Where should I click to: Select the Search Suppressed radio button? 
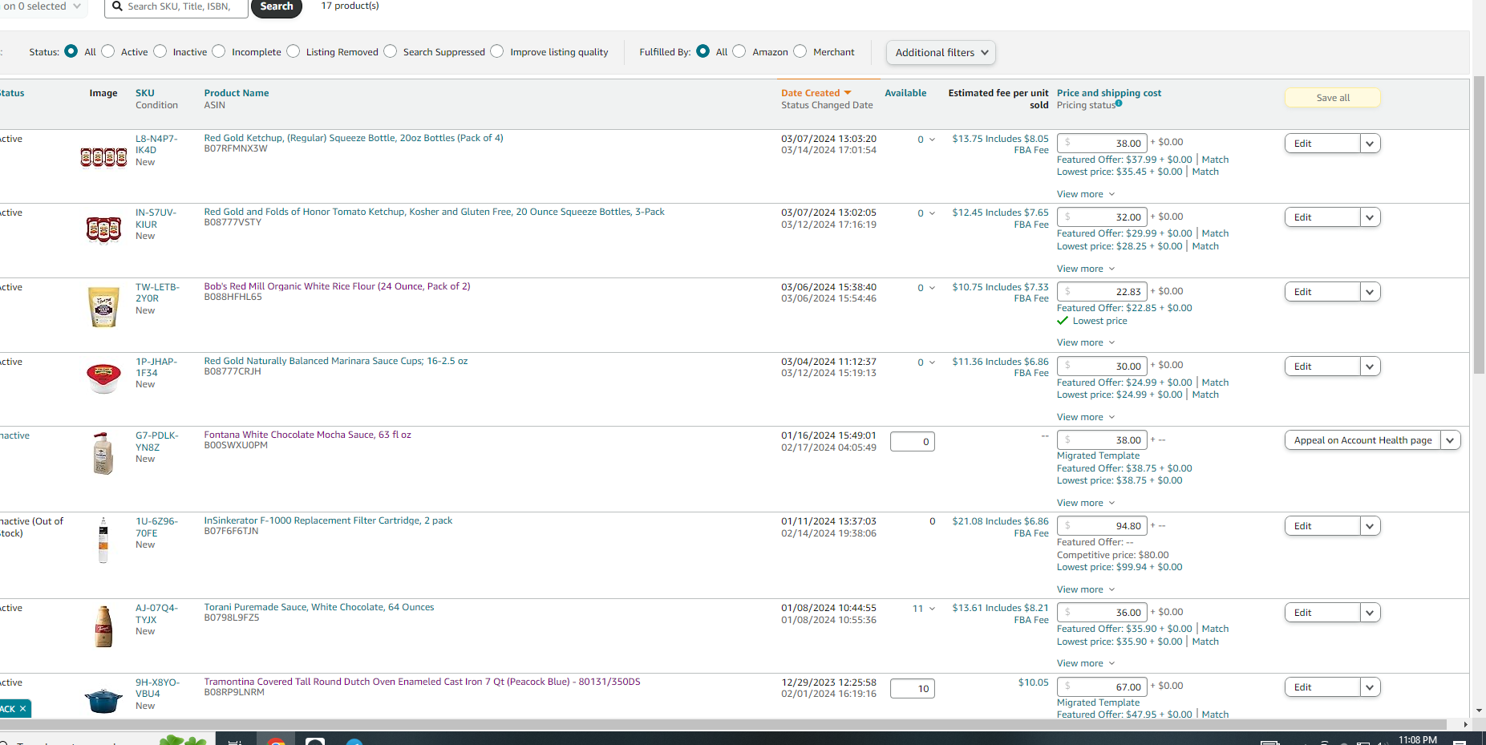tap(391, 51)
